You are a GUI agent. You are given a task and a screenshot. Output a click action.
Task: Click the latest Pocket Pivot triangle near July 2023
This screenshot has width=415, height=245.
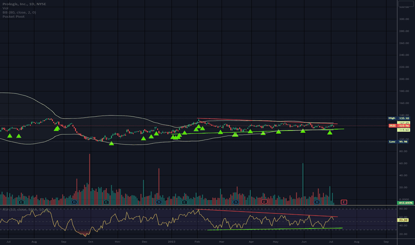(330, 132)
